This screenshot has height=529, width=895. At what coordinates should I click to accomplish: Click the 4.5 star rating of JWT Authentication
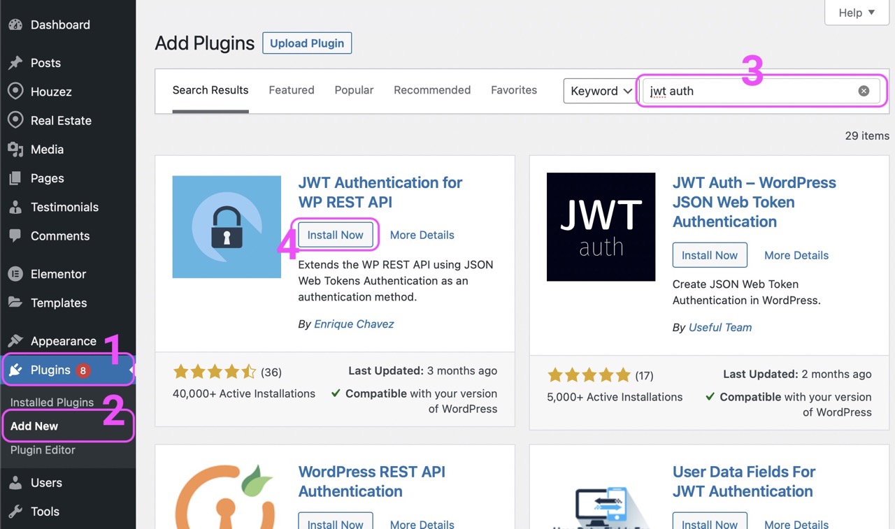[215, 372]
